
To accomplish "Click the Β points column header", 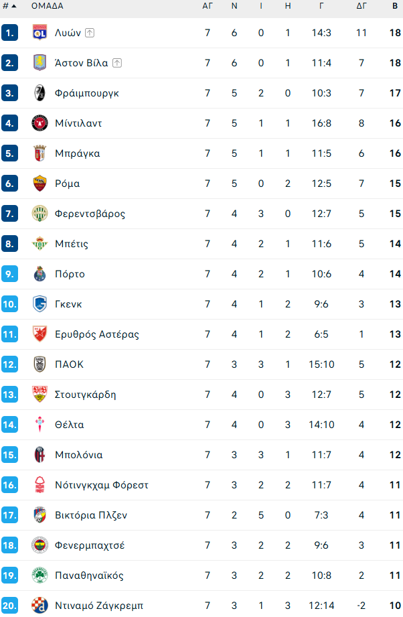I will [394, 7].
